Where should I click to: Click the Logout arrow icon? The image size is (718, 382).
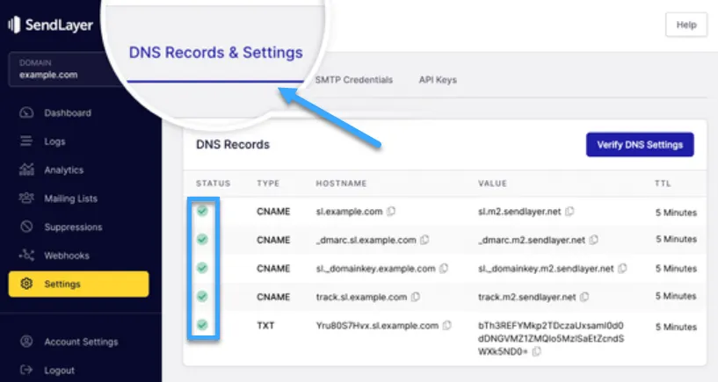point(26,370)
